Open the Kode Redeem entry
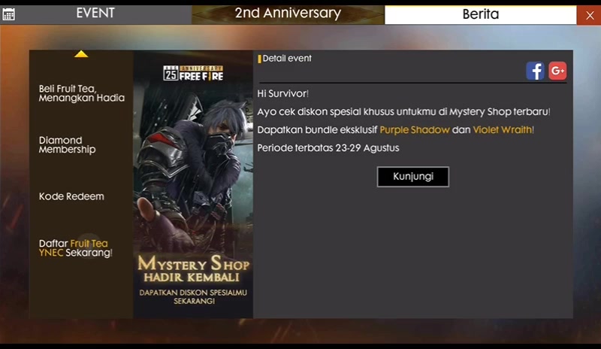 coord(71,196)
